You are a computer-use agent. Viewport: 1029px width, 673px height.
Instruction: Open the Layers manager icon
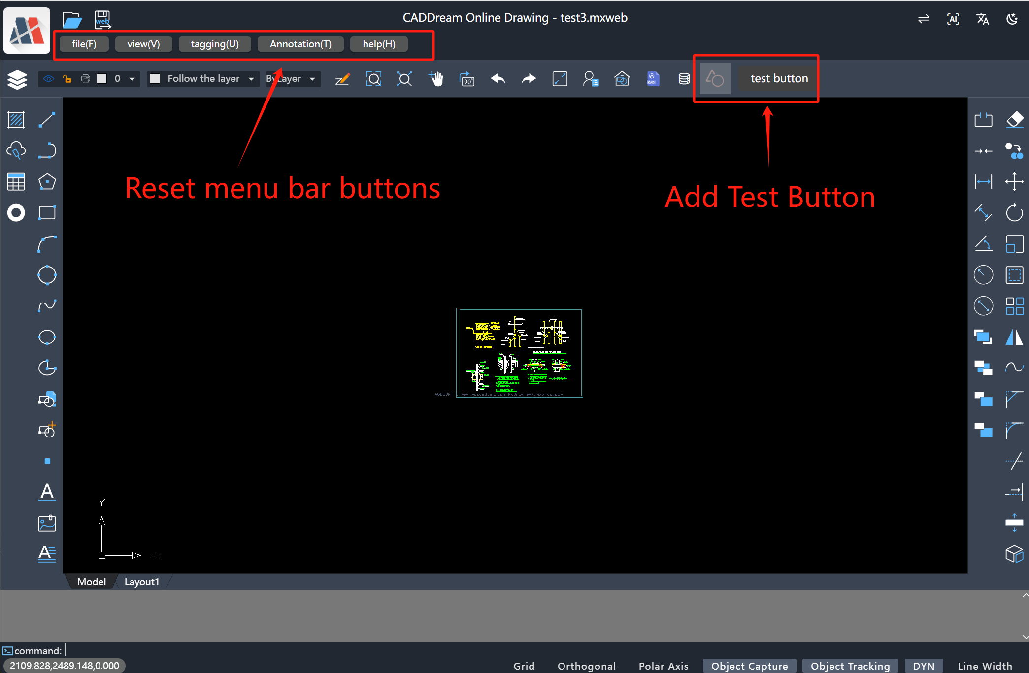click(x=17, y=79)
